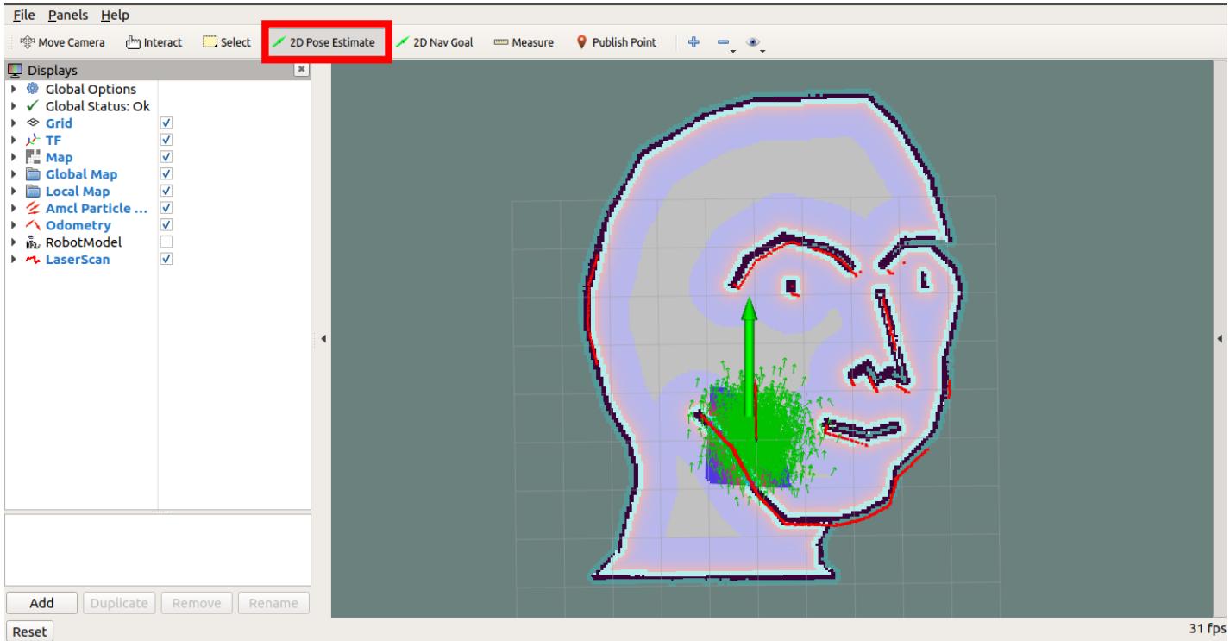
Task: Enable the RobotModel display checkbox
Action: 167,242
